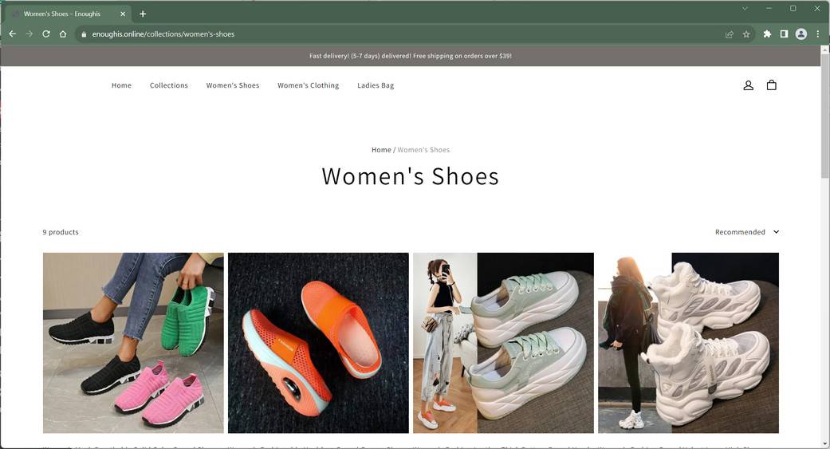
Task: Close the Women's Shoes tab
Action: click(x=123, y=14)
